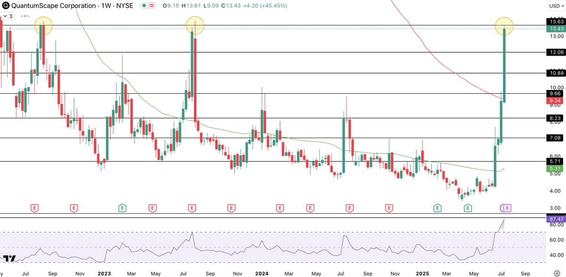Select the 7.08 horizontal line price label
This screenshot has height=277, width=566.
(x=554, y=138)
